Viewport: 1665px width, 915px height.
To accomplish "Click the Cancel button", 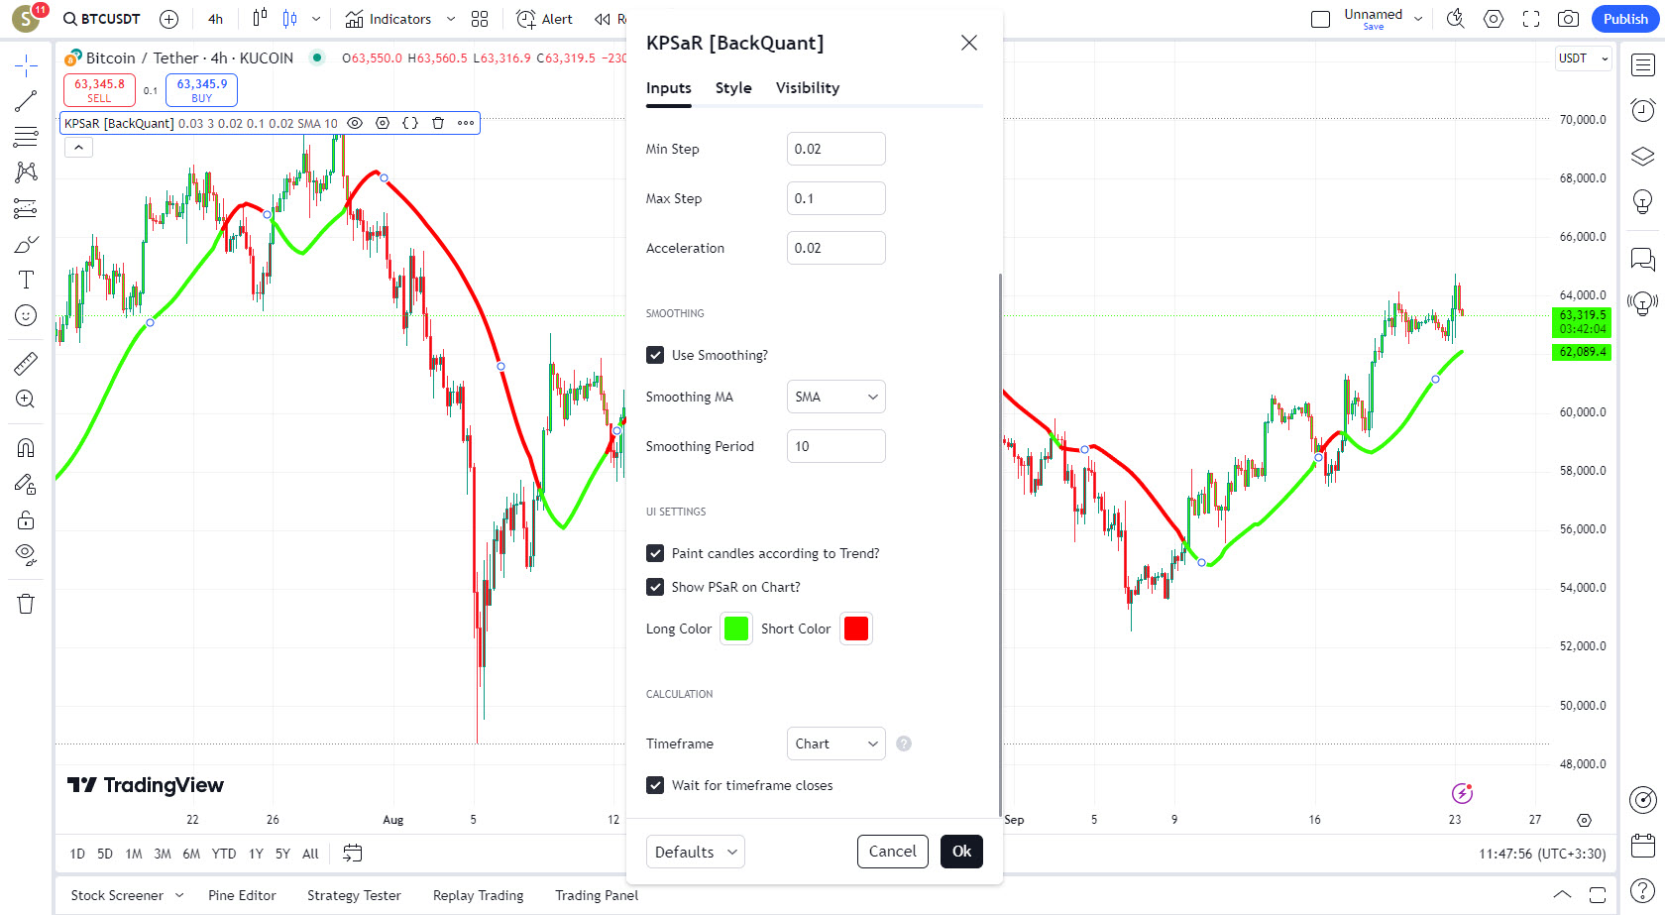I will click(x=892, y=852).
